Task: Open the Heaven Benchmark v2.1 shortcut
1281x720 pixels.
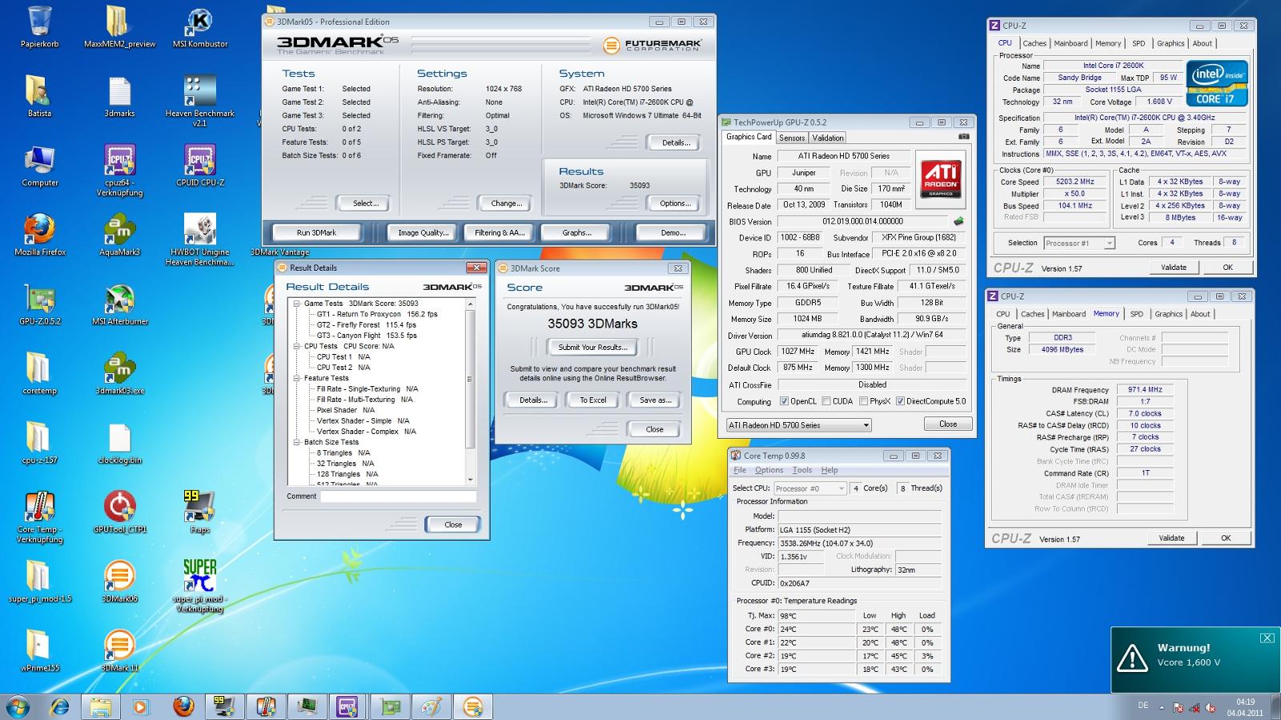Action: click(x=199, y=101)
